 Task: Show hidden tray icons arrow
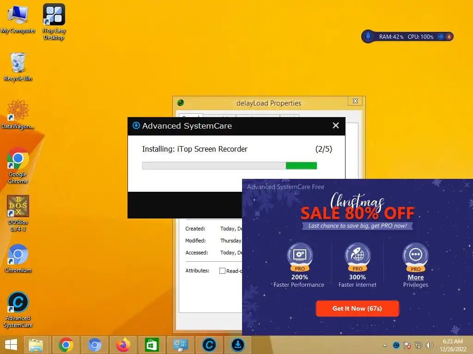(x=385, y=345)
